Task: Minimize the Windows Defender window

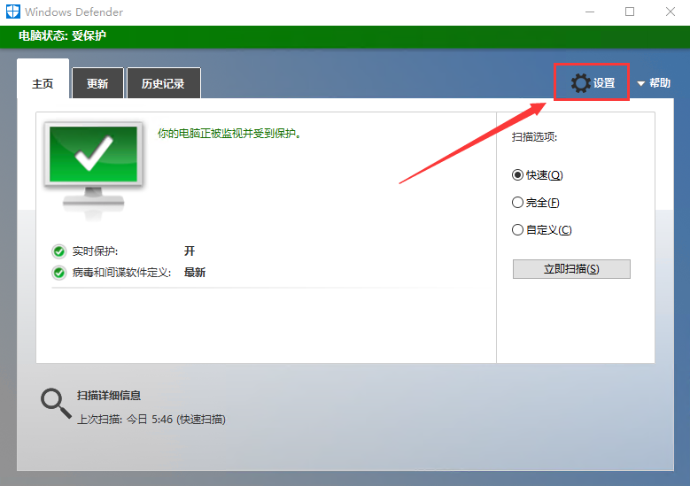Action: pyautogui.click(x=590, y=12)
